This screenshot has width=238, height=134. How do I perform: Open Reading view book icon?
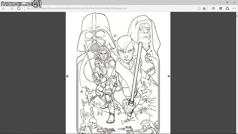coord(199,9)
